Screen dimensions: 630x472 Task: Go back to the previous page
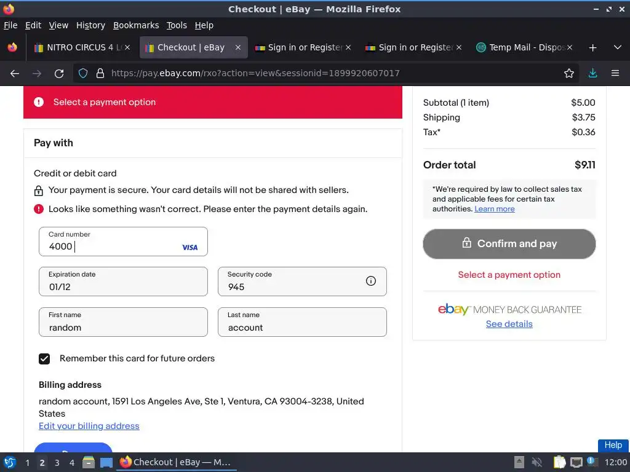point(15,74)
